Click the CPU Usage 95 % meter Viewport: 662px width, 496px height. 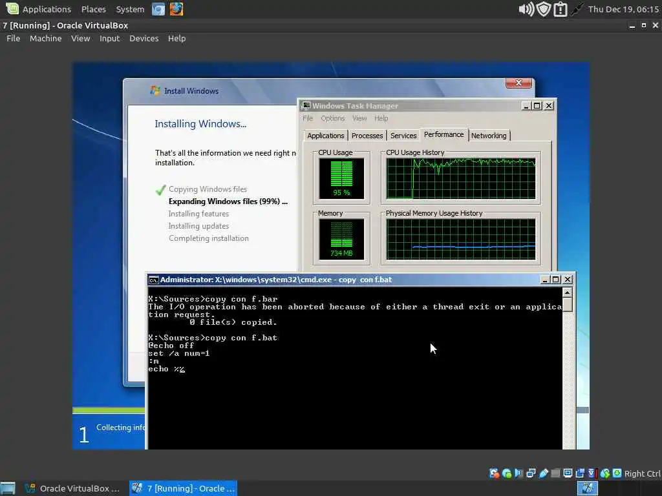pyautogui.click(x=341, y=178)
